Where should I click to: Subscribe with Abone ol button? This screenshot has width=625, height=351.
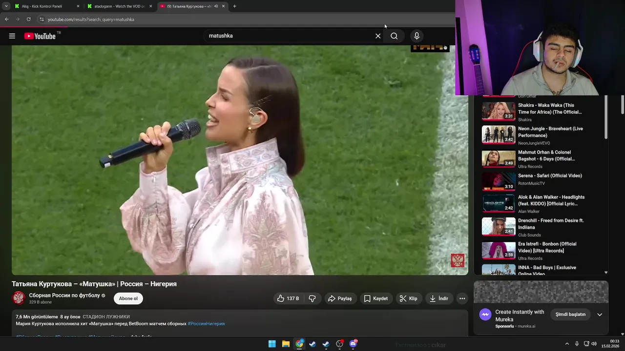(x=128, y=298)
